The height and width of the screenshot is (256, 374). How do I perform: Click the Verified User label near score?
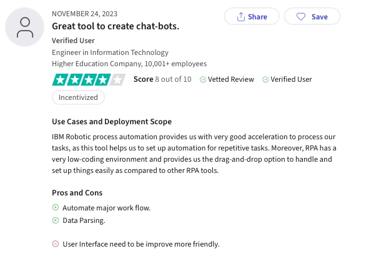pos(291,79)
